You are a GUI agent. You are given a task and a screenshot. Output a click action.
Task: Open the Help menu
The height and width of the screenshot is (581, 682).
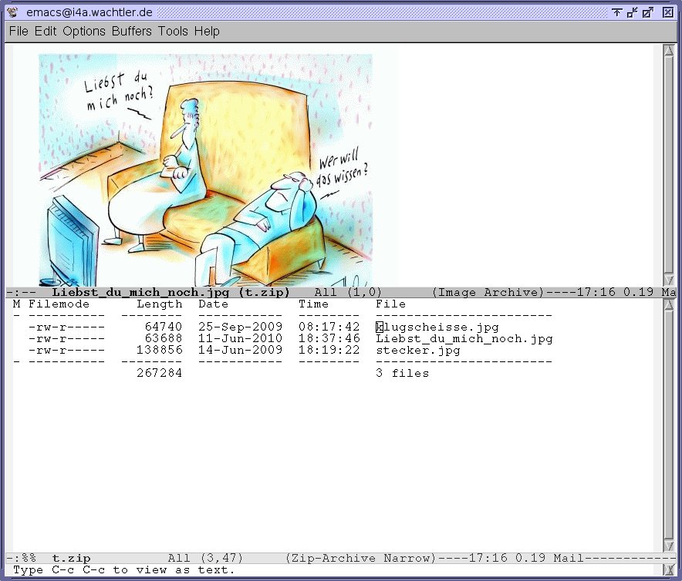pyautogui.click(x=207, y=32)
